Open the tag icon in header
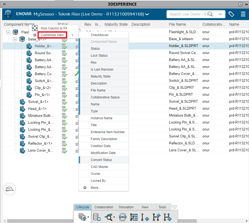The image size is (249, 223). click(231, 14)
